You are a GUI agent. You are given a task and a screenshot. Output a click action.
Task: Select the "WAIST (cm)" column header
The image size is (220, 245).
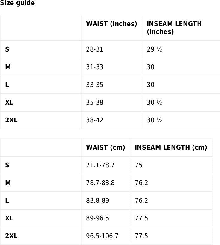(x=106, y=148)
